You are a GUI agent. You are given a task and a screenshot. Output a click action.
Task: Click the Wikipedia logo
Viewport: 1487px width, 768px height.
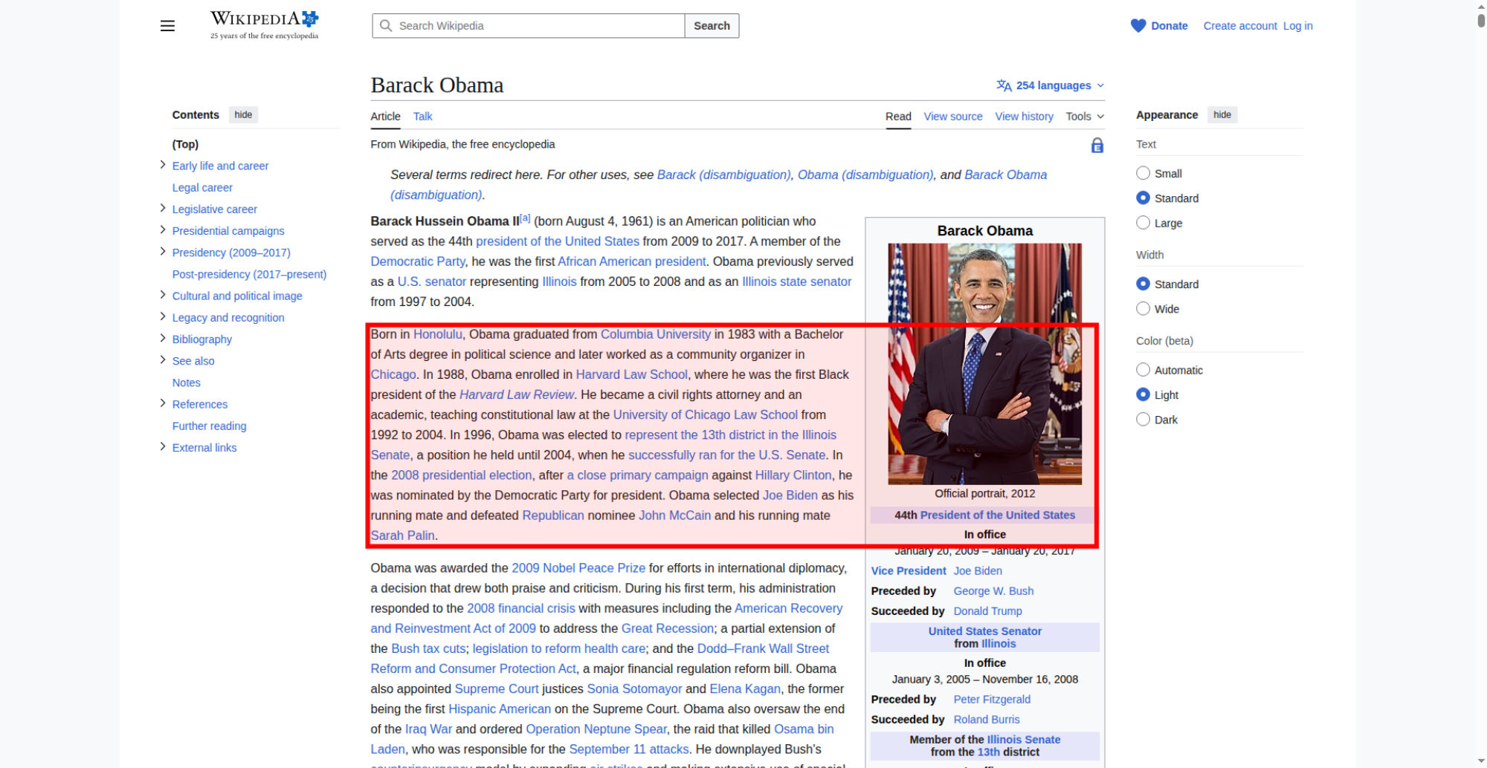tap(264, 25)
